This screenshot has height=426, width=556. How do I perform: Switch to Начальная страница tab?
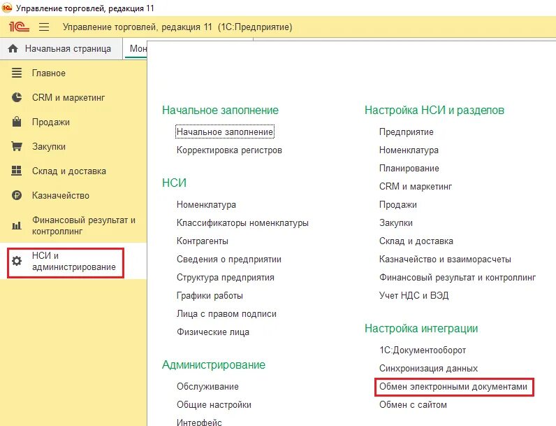61,49
